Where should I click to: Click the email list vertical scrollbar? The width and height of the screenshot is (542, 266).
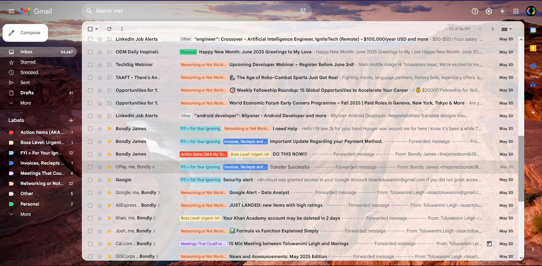tap(521, 168)
